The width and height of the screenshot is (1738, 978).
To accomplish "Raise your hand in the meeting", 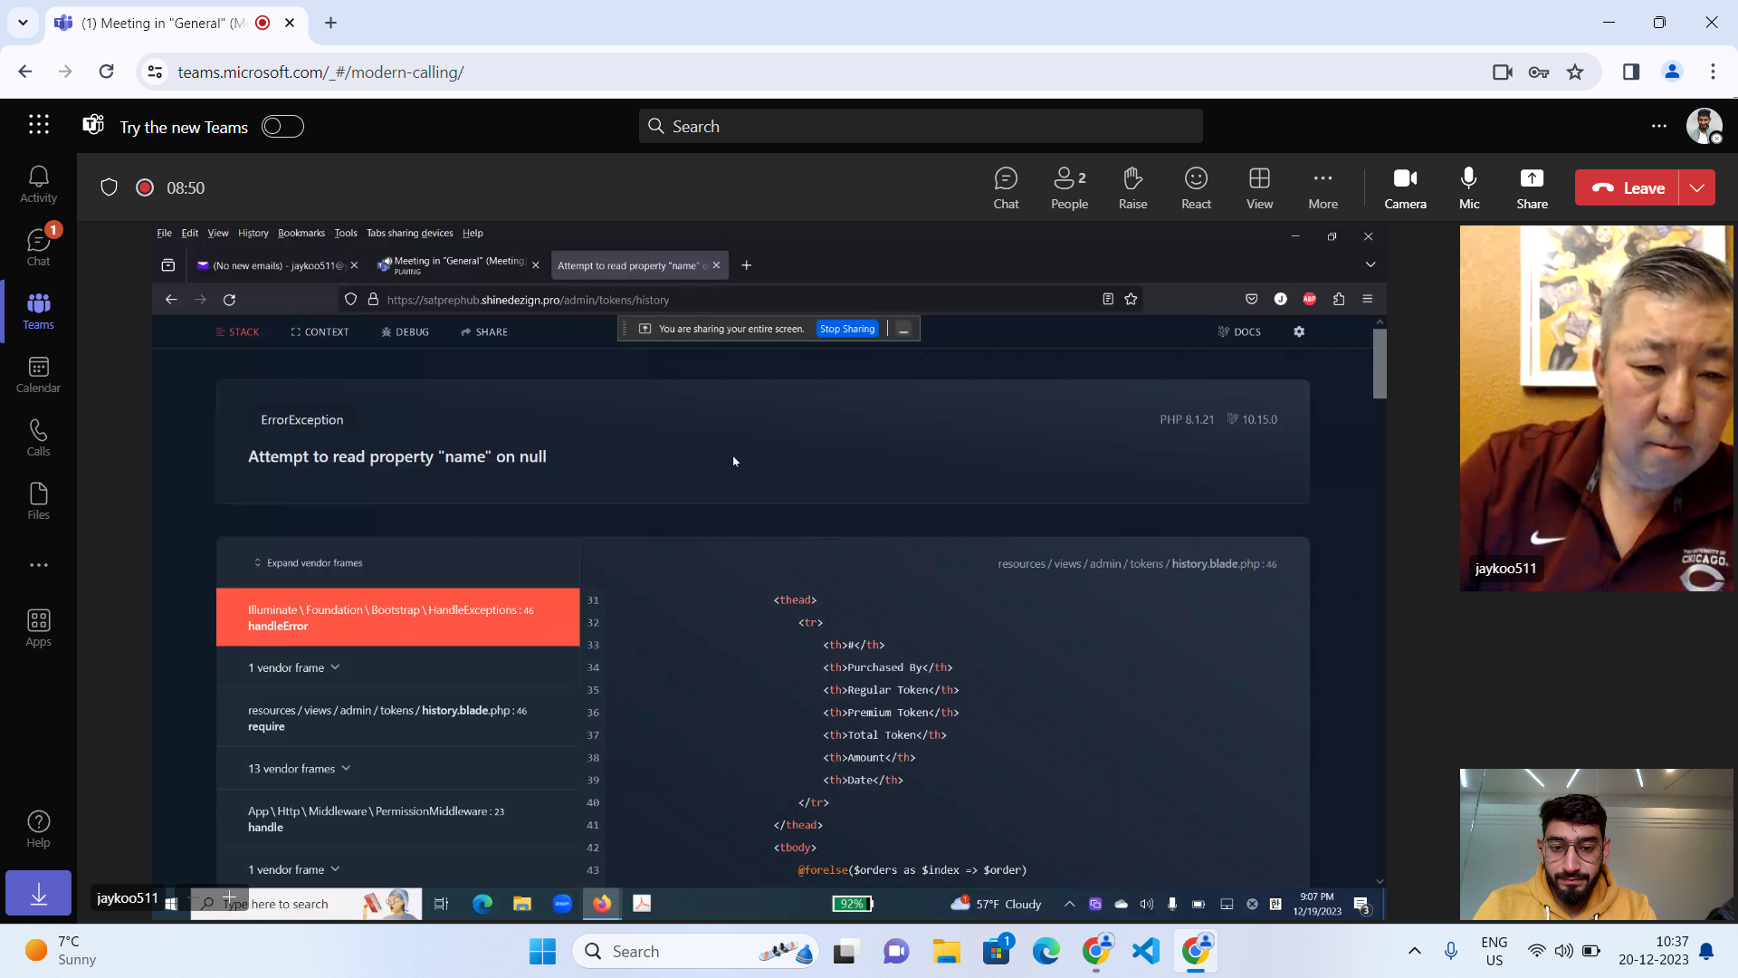I will coord(1132,187).
